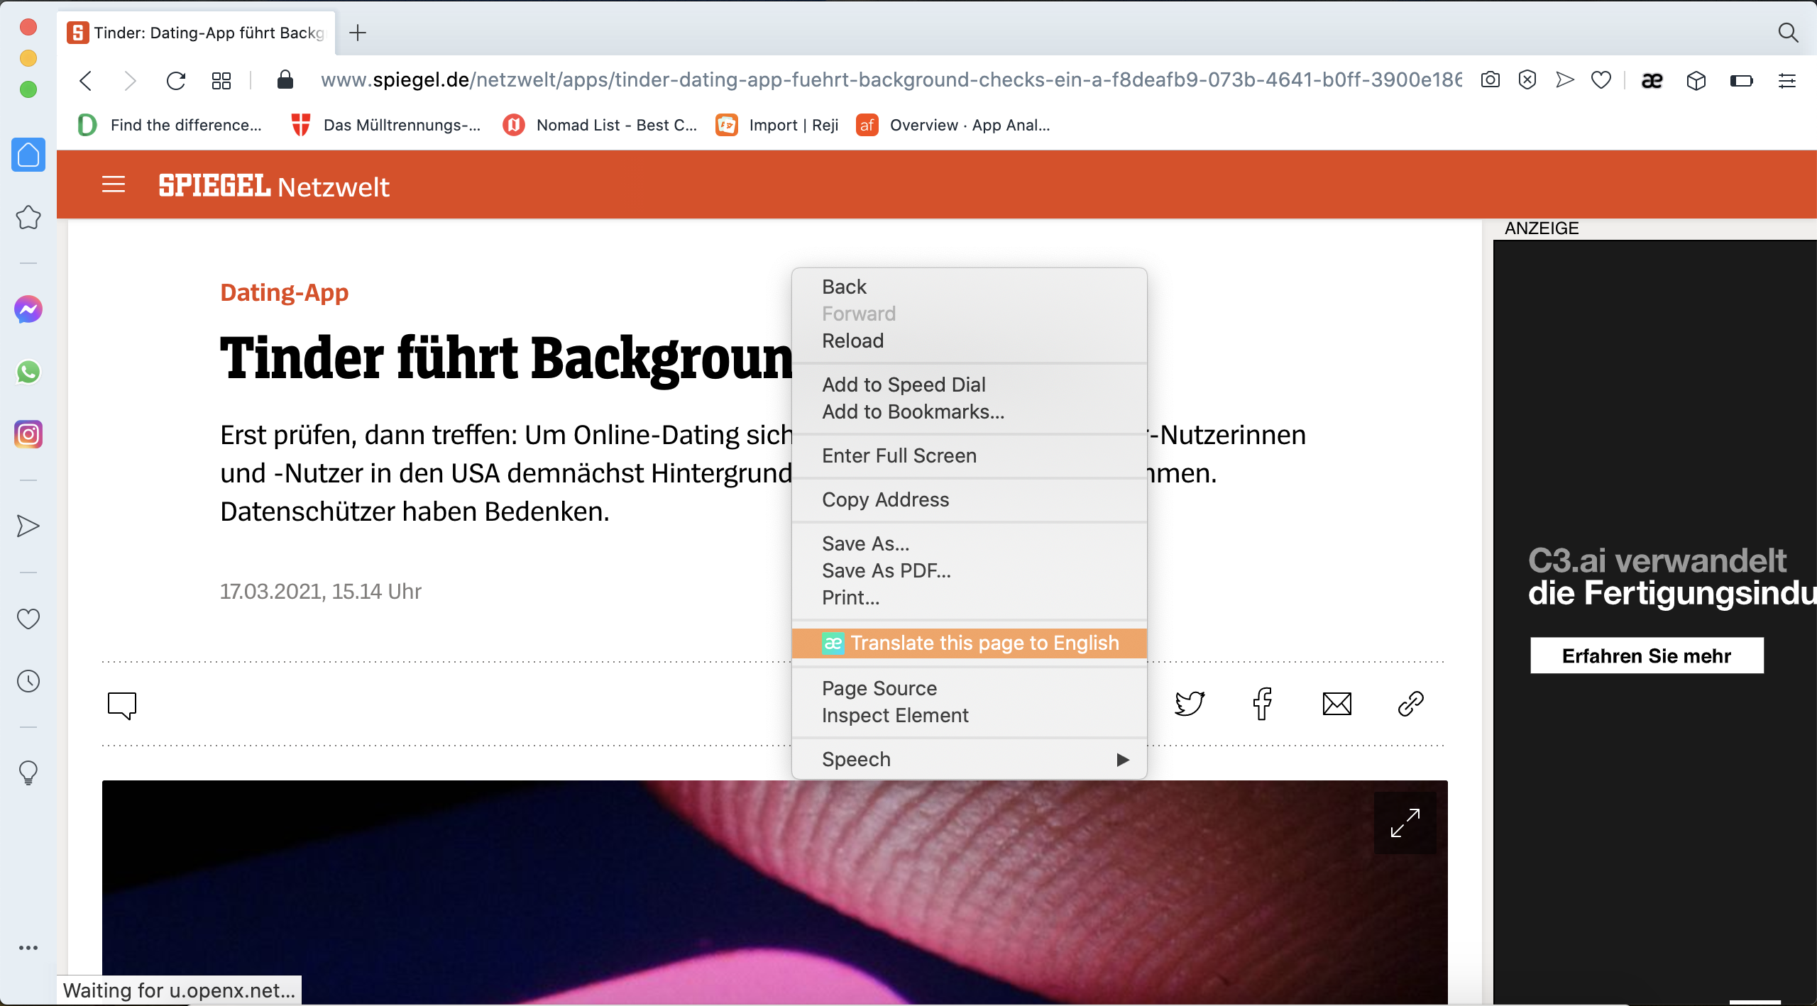Share article on Twitter
Image resolution: width=1817 pixels, height=1006 pixels.
pos(1190,704)
